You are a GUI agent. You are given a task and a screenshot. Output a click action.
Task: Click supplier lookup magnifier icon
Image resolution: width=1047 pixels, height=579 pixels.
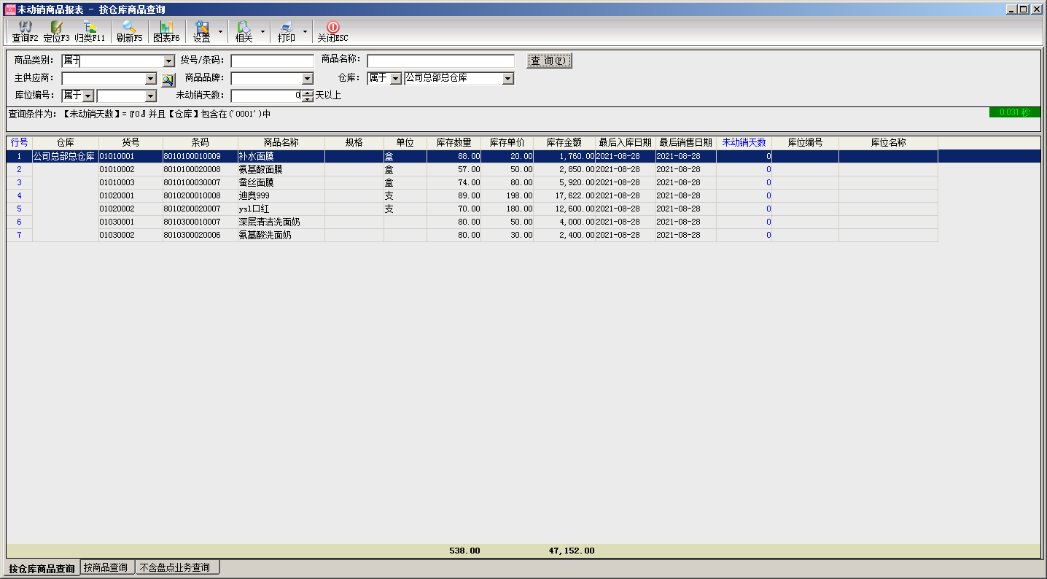168,79
